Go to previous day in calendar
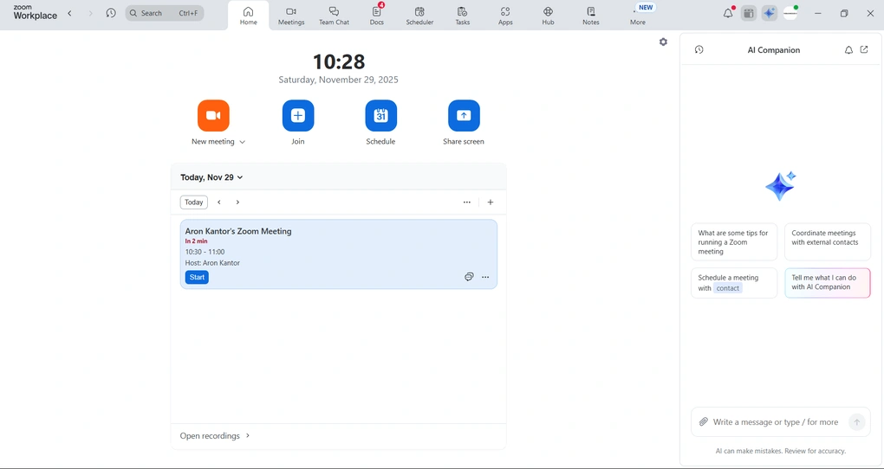The height and width of the screenshot is (469, 884). 219,202
